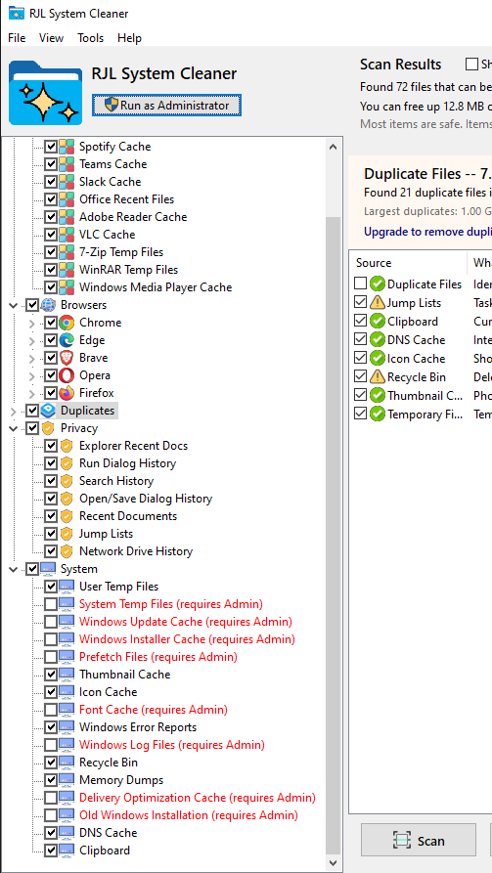
Task: Click the Opera browser icon
Action: click(x=67, y=375)
